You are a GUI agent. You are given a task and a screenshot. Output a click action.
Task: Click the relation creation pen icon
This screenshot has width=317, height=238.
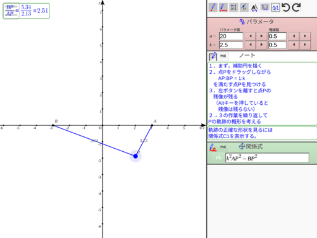click(213, 148)
